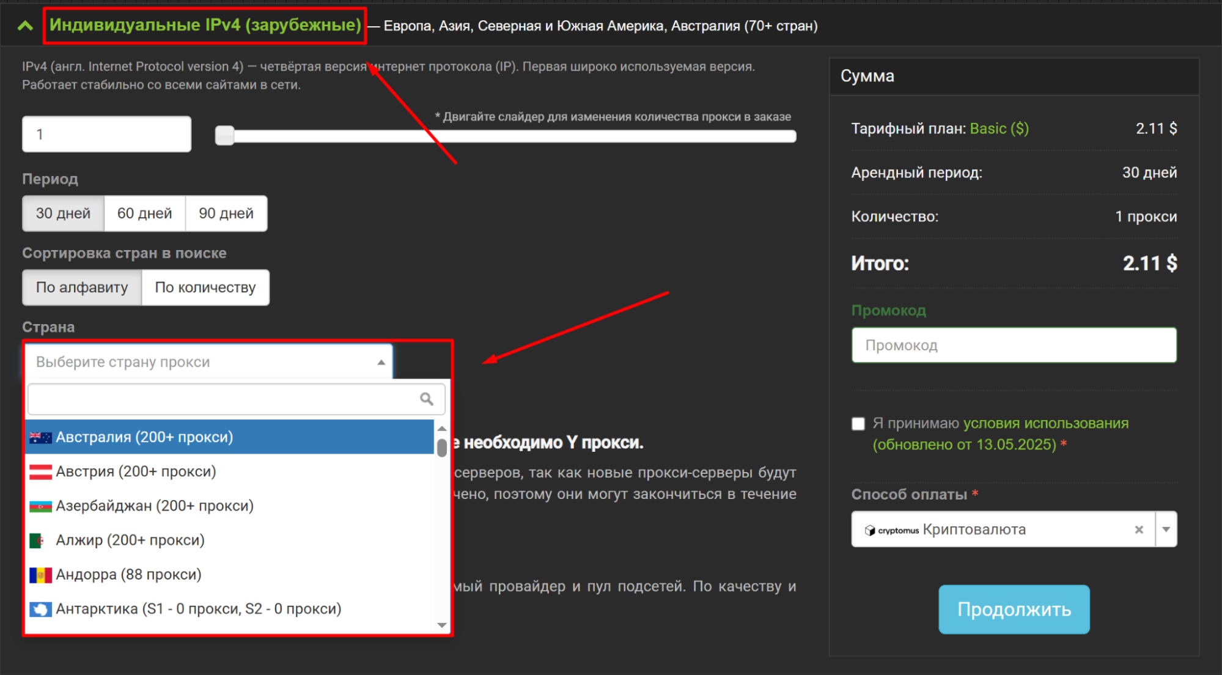This screenshot has width=1222, height=675.
Task: Click the search magnifier icon in dropdown
Action: pos(426,399)
